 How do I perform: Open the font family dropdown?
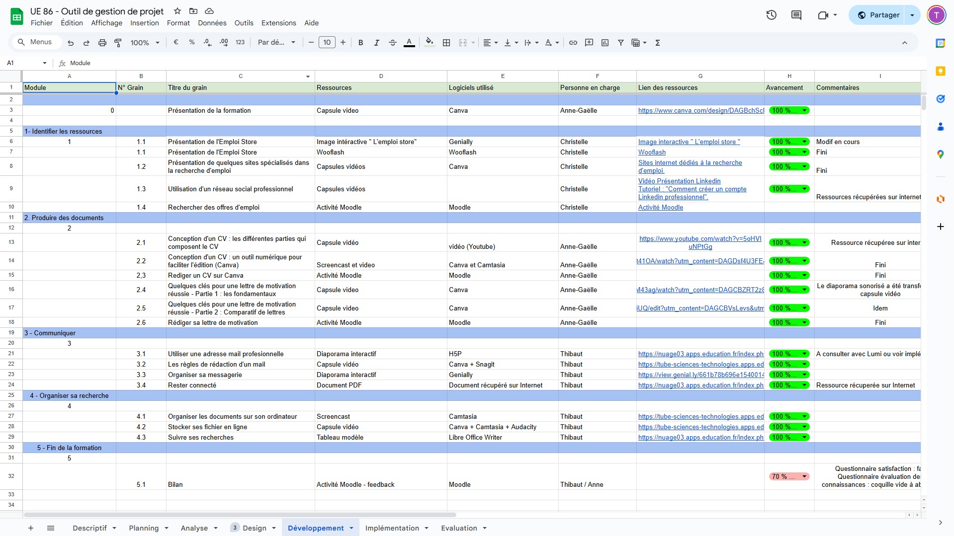coord(276,43)
